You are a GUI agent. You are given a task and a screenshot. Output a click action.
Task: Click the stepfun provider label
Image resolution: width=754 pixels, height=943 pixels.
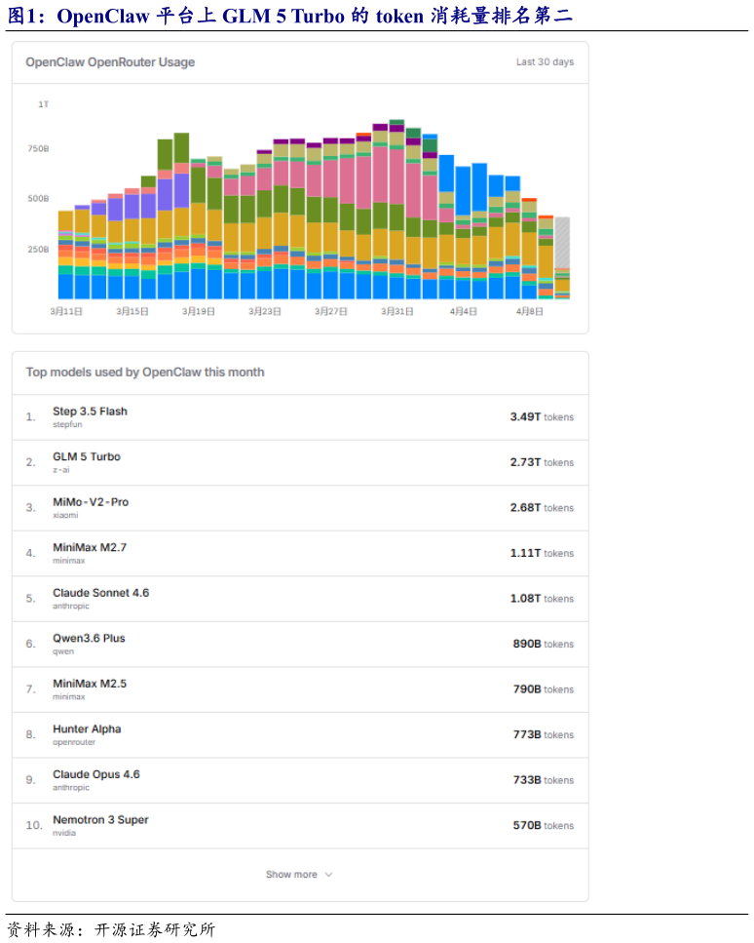coord(67,424)
